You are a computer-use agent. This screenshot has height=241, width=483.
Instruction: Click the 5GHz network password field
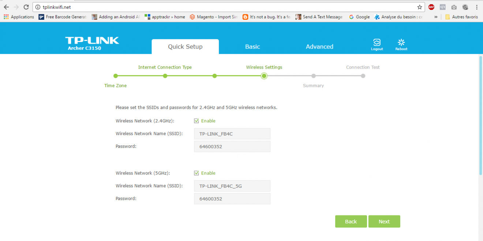(x=232, y=199)
